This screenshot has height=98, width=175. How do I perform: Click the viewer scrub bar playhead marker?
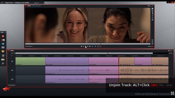pyautogui.click(x=101, y=44)
